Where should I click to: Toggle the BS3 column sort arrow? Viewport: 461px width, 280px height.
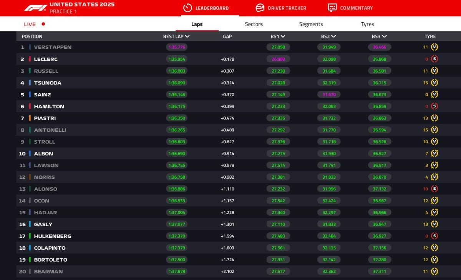click(384, 36)
